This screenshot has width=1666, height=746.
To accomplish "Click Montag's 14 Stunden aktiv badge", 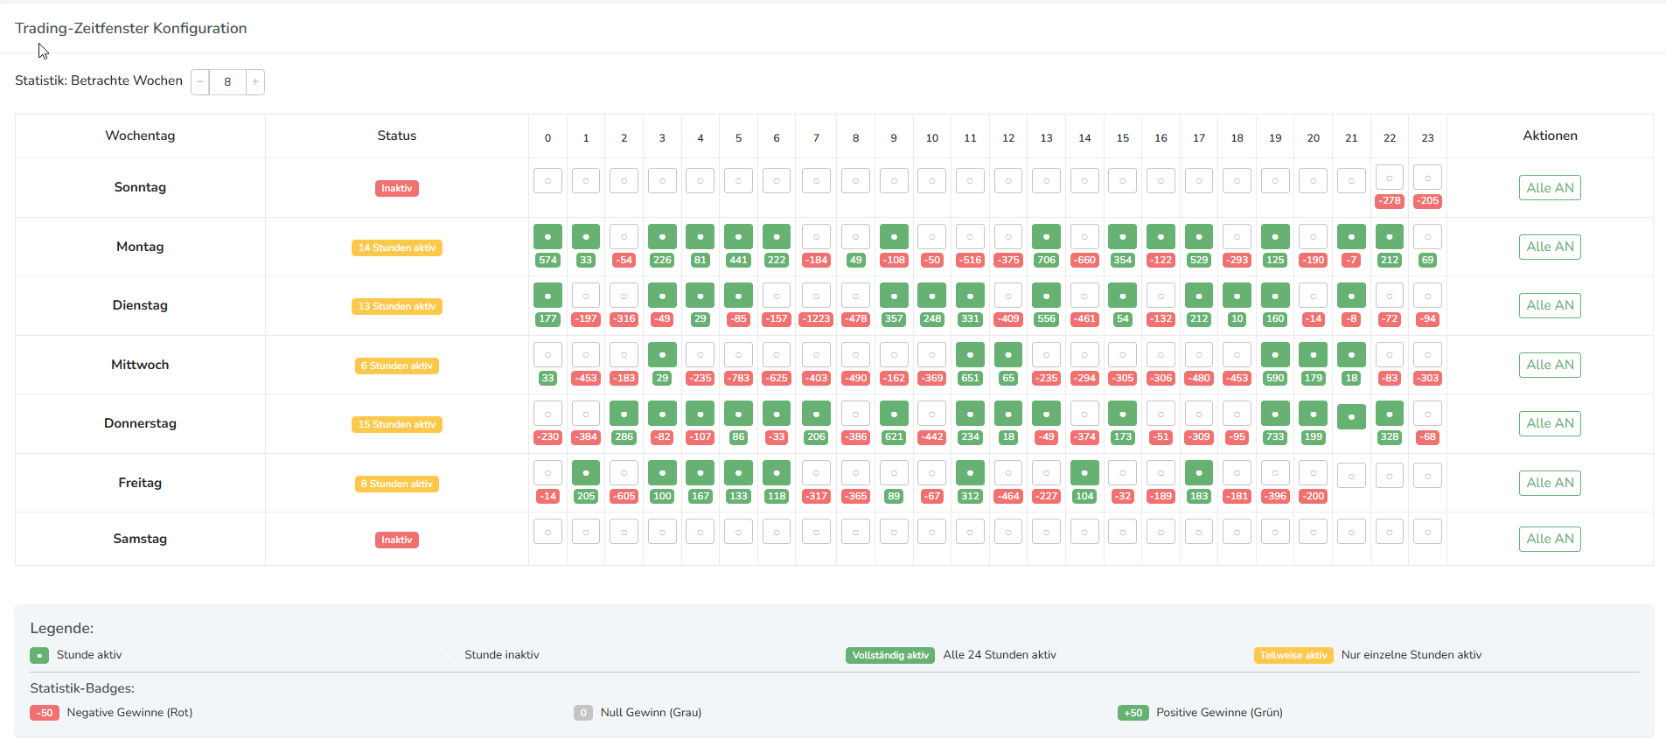I will [396, 248].
